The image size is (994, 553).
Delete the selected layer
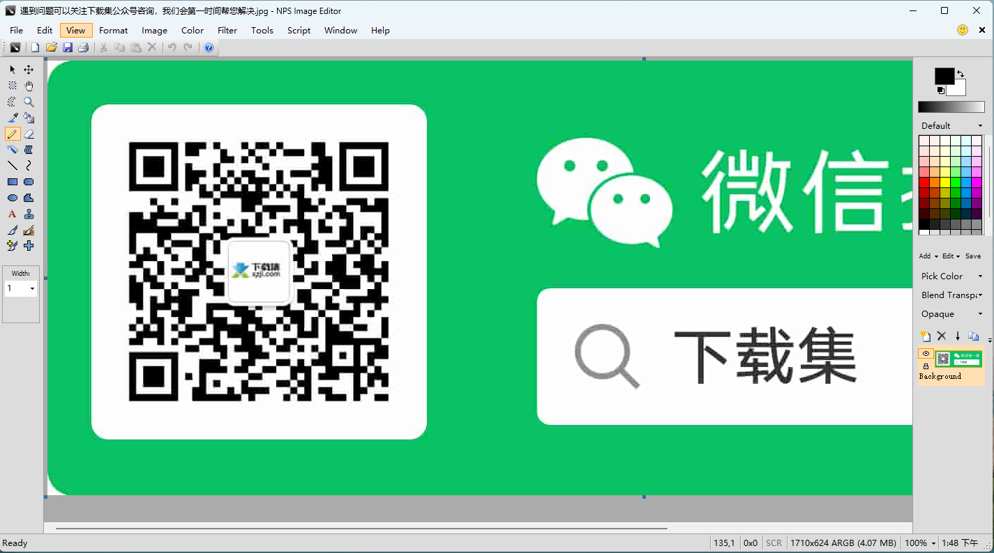pyautogui.click(x=942, y=336)
